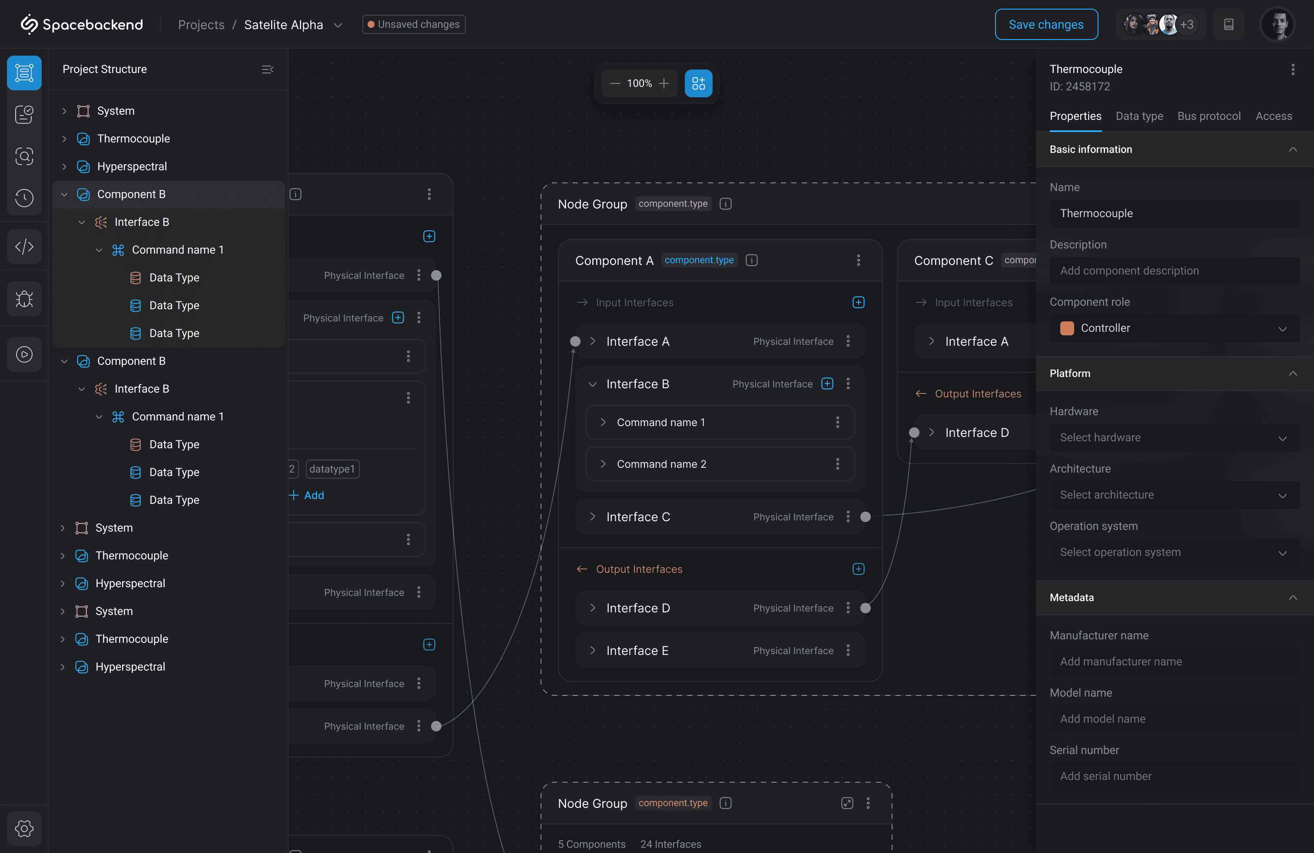The height and width of the screenshot is (853, 1314).
Task: Collapse the Metadata section
Action: [1292, 598]
